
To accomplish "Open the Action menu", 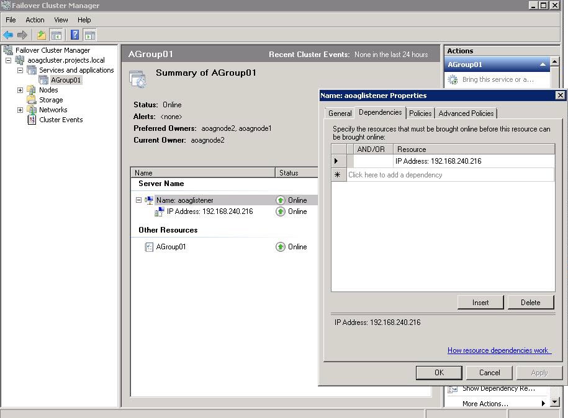I will point(35,20).
